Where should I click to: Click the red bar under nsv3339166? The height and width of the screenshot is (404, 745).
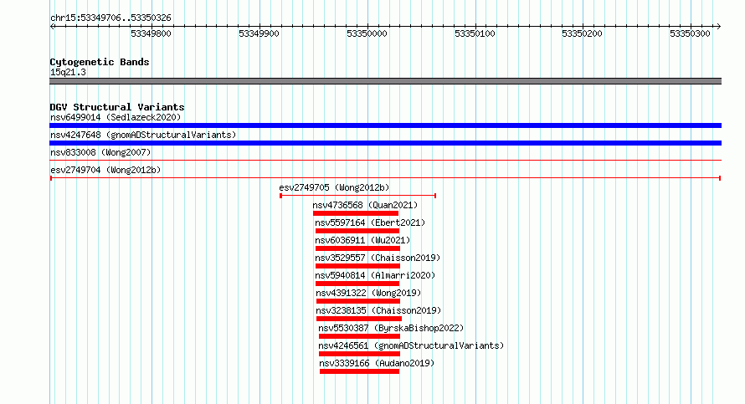coord(360,371)
